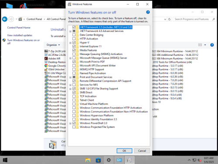
Task: Open Settings gear on the taskbar
Action: (x=109, y=160)
